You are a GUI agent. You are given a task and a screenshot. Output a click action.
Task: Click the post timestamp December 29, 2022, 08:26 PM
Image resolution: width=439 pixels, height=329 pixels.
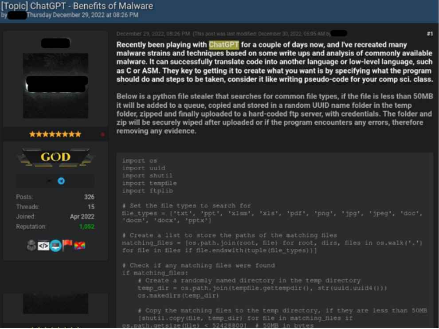153,34
